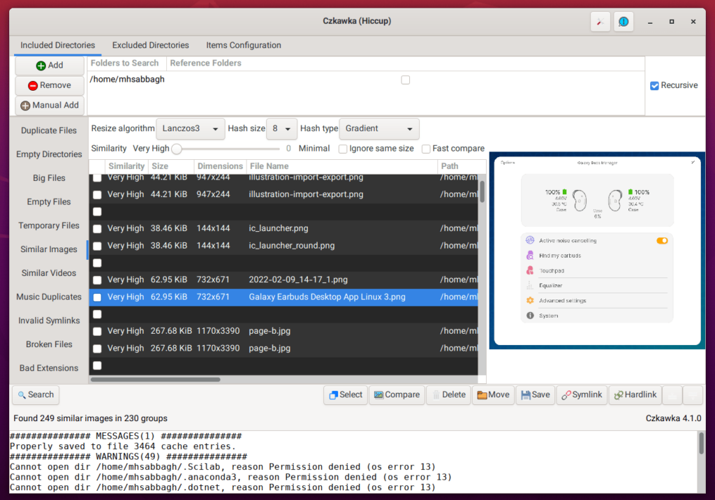Image resolution: width=715 pixels, height=500 pixels.
Task: Select Big Files in the sidebar
Action: pyautogui.click(x=49, y=178)
